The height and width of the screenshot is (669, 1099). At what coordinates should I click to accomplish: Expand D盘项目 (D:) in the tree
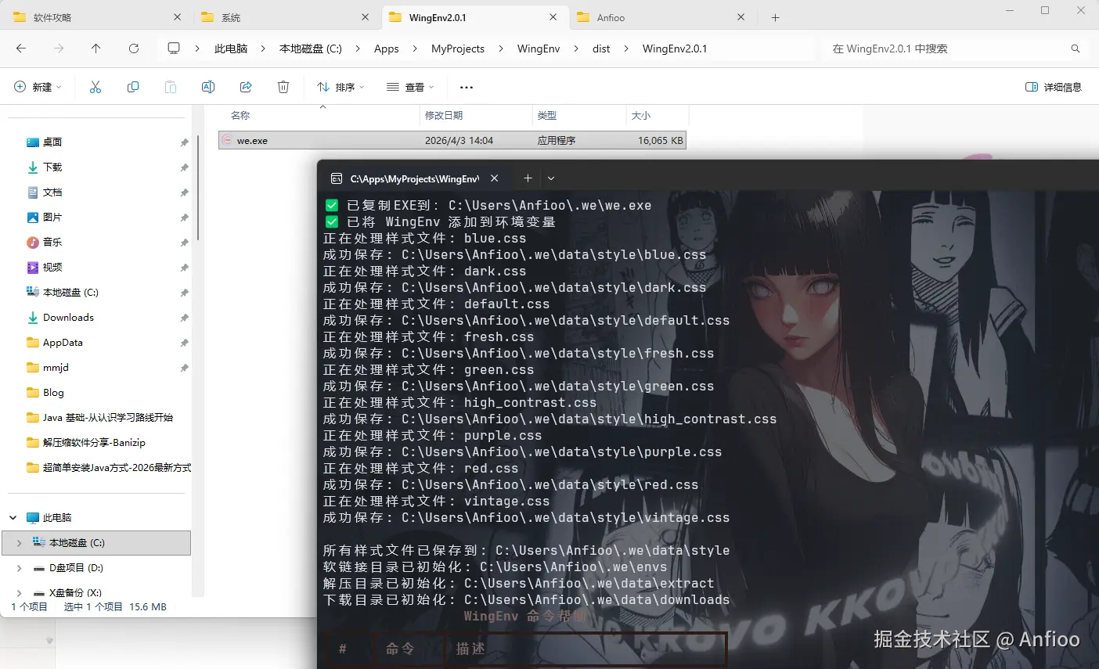20,568
